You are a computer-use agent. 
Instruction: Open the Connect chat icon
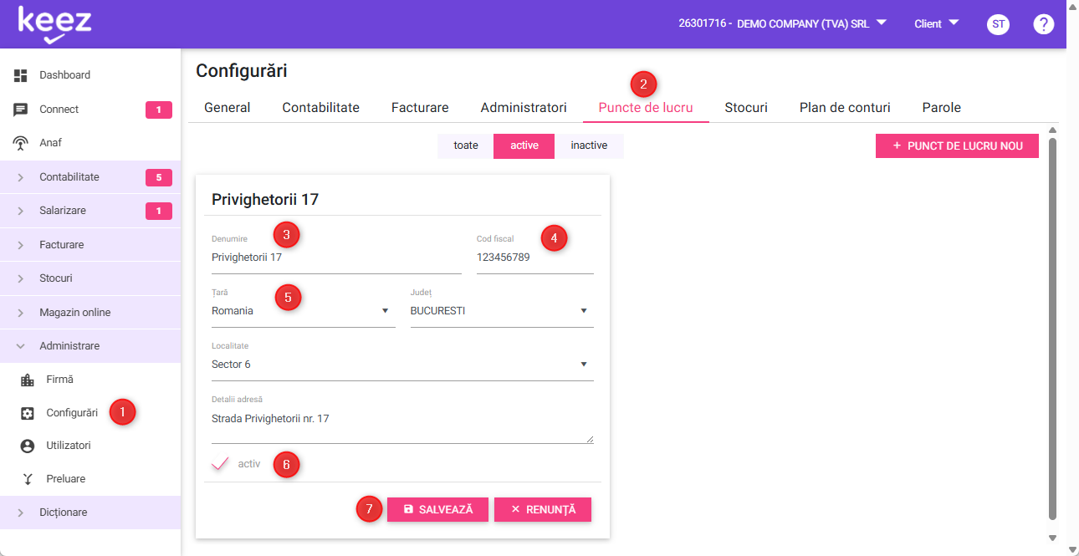[x=21, y=110]
